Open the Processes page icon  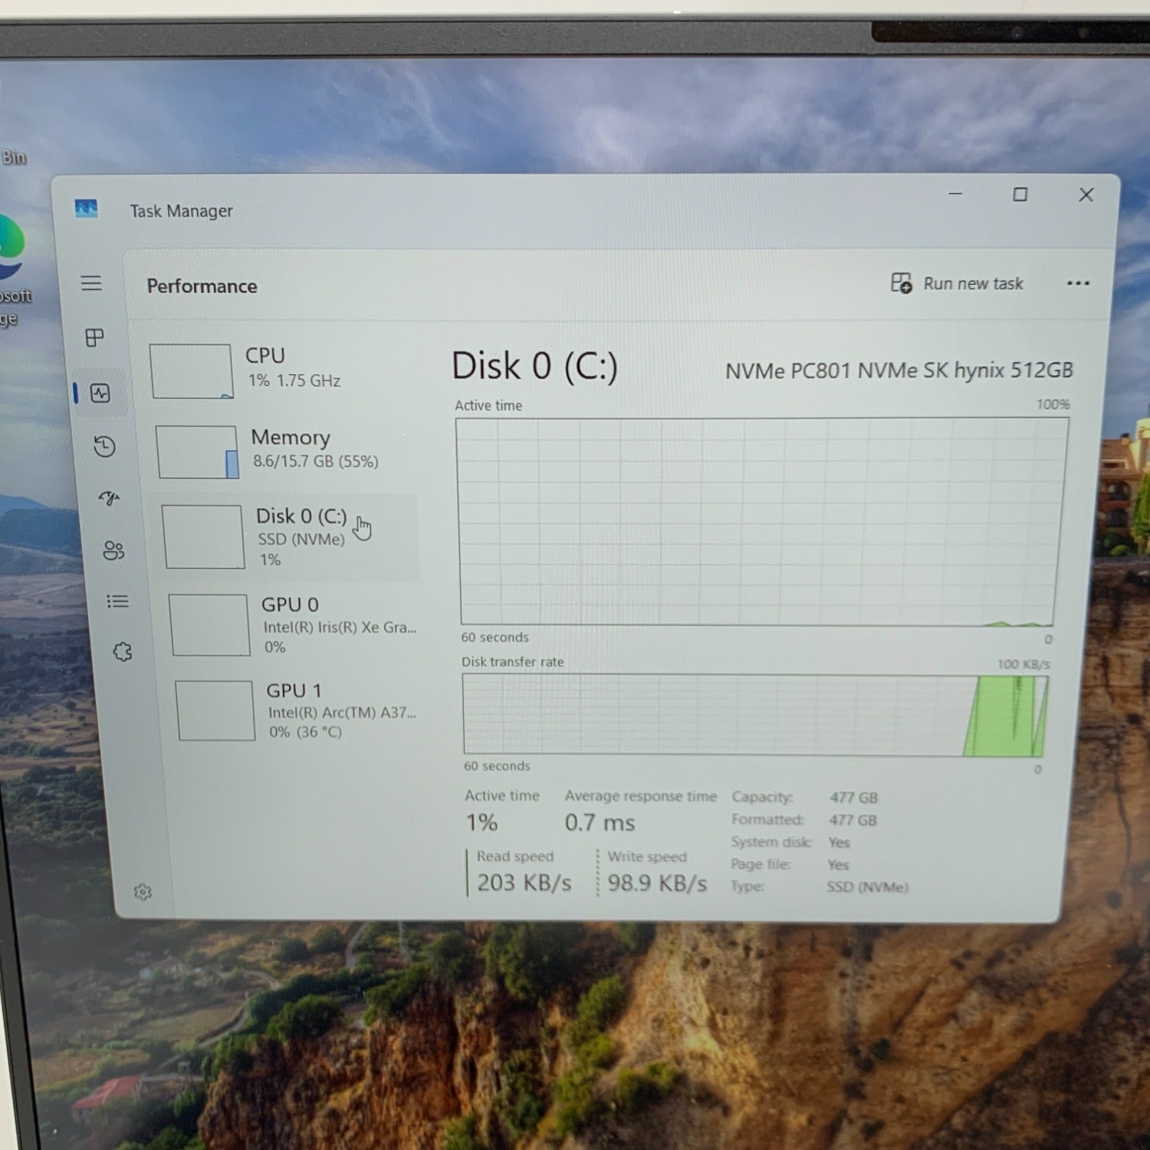pos(95,337)
